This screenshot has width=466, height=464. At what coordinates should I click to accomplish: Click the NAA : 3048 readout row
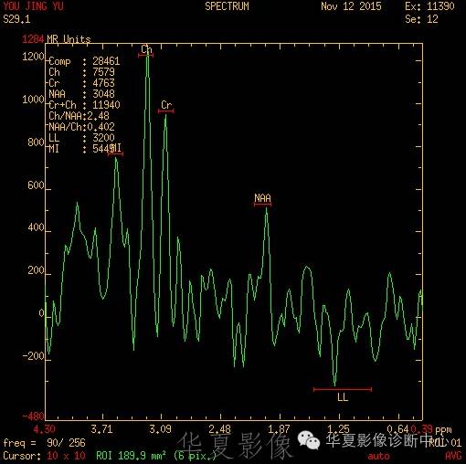tap(81, 94)
